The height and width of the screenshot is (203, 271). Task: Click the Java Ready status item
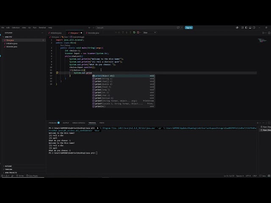pos(32,176)
